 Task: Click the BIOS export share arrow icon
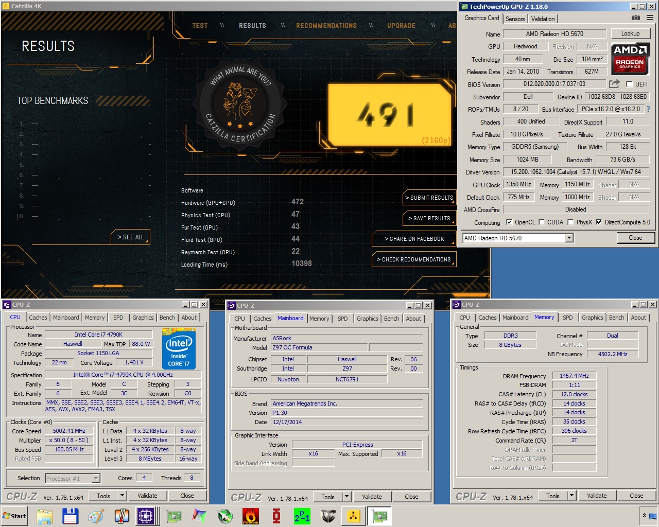pyautogui.click(x=614, y=84)
